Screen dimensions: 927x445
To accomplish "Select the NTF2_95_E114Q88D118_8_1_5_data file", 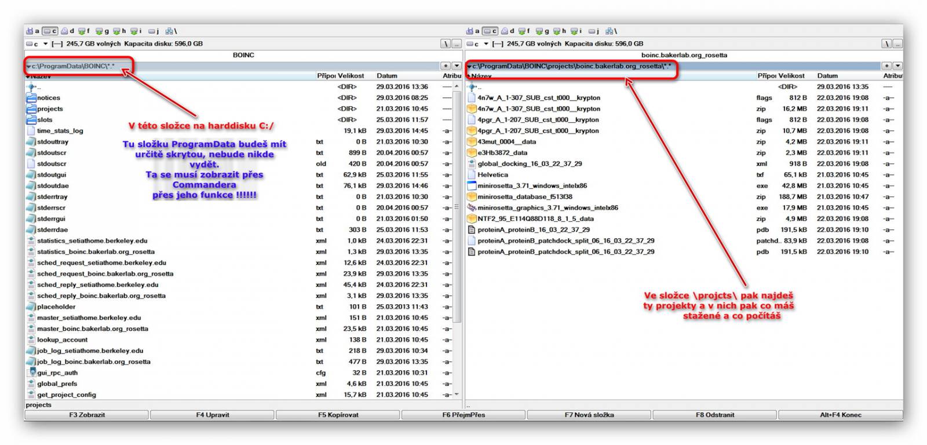I will [x=535, y=219].
